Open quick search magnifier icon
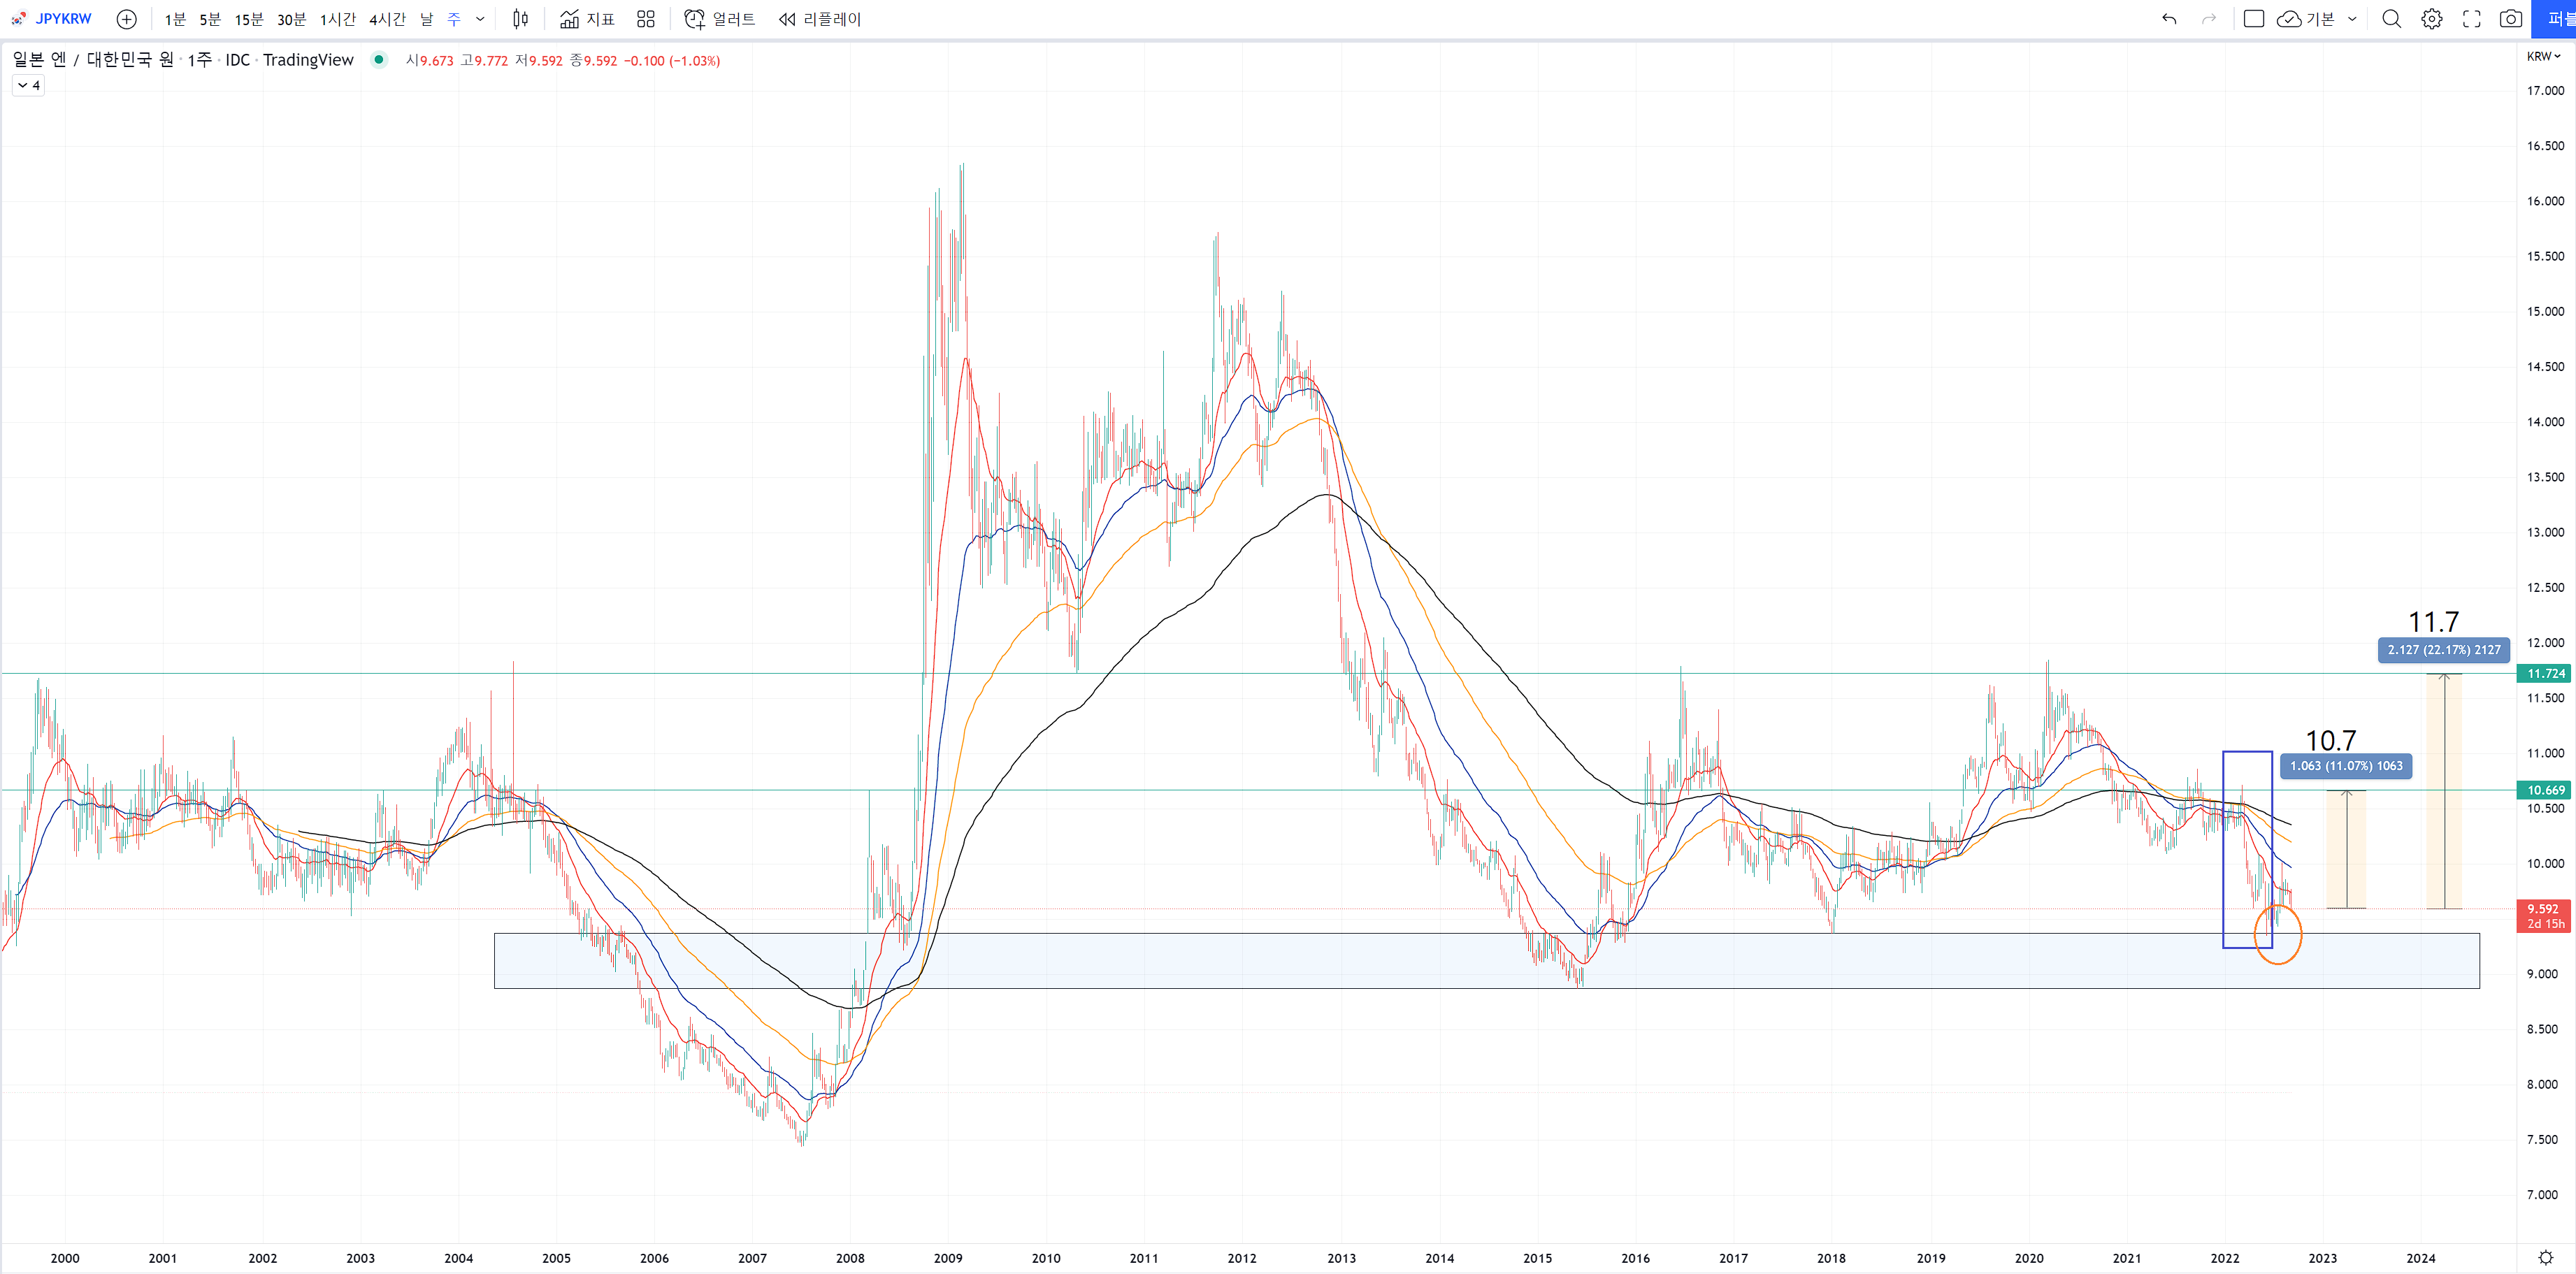The height and width of the screenshot is (1274, 2576). (x=2391, y=19)
